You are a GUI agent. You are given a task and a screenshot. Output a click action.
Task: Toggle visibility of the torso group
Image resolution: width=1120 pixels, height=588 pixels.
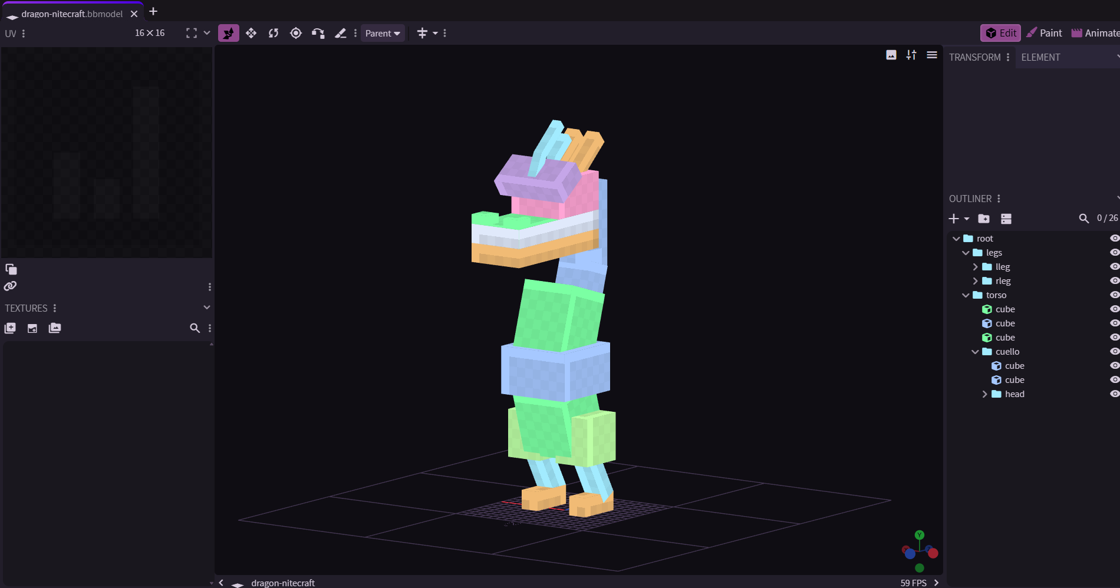(x=1114, y=295)
